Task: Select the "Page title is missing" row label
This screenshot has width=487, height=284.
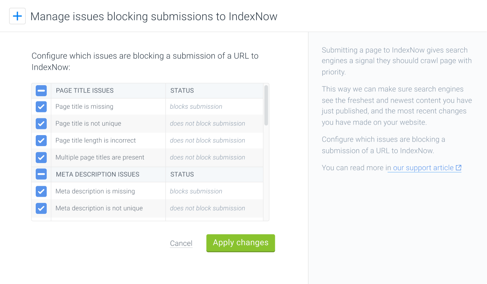Action: point(84,107)
